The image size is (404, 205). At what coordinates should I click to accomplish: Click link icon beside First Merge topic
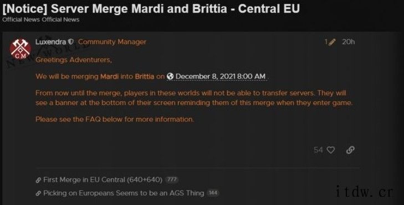pyautogui.click(x=38, y=180)
